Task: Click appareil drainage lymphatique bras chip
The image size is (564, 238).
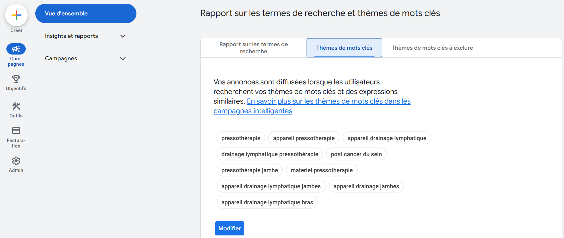Action: tap(267, 202)
